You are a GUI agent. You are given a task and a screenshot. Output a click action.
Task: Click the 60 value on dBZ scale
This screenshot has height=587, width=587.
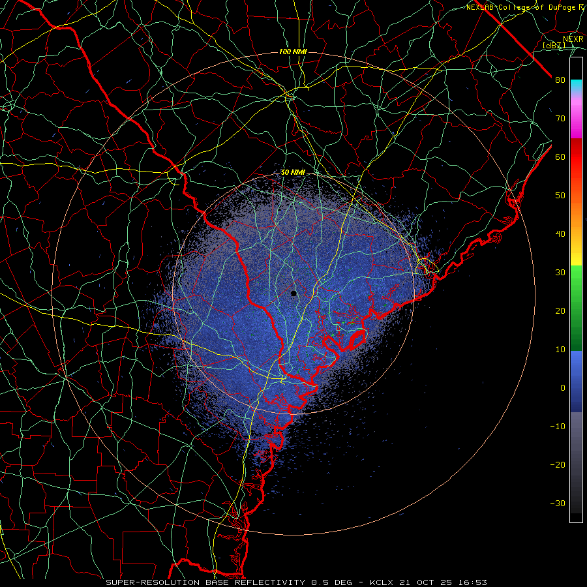[x=560, y=157]
